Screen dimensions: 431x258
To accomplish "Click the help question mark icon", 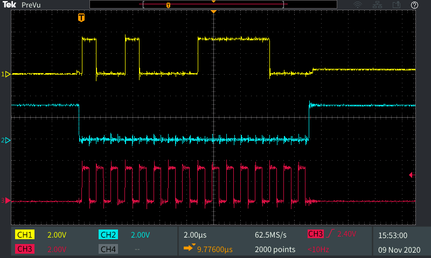I will pos(414,5).
